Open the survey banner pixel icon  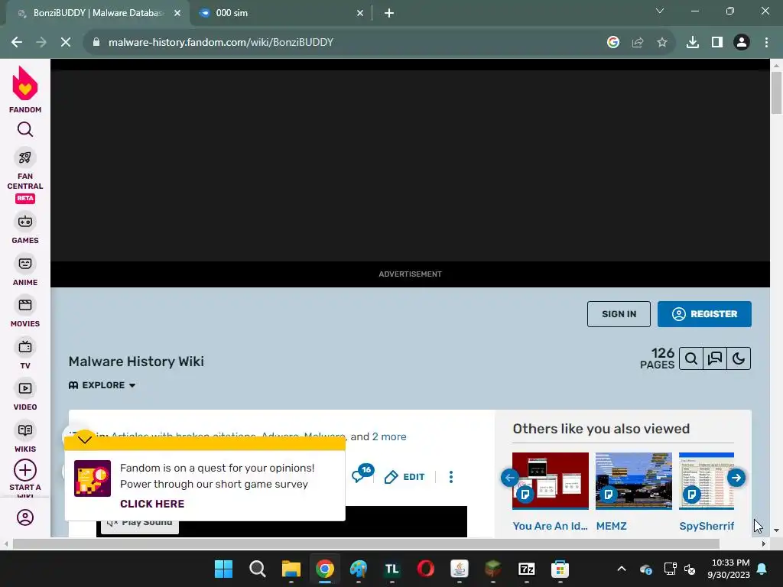[x=93, y=478]
